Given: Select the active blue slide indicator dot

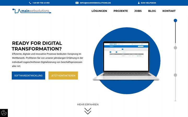Looking at the screenshot, I should tap(175, 21).
